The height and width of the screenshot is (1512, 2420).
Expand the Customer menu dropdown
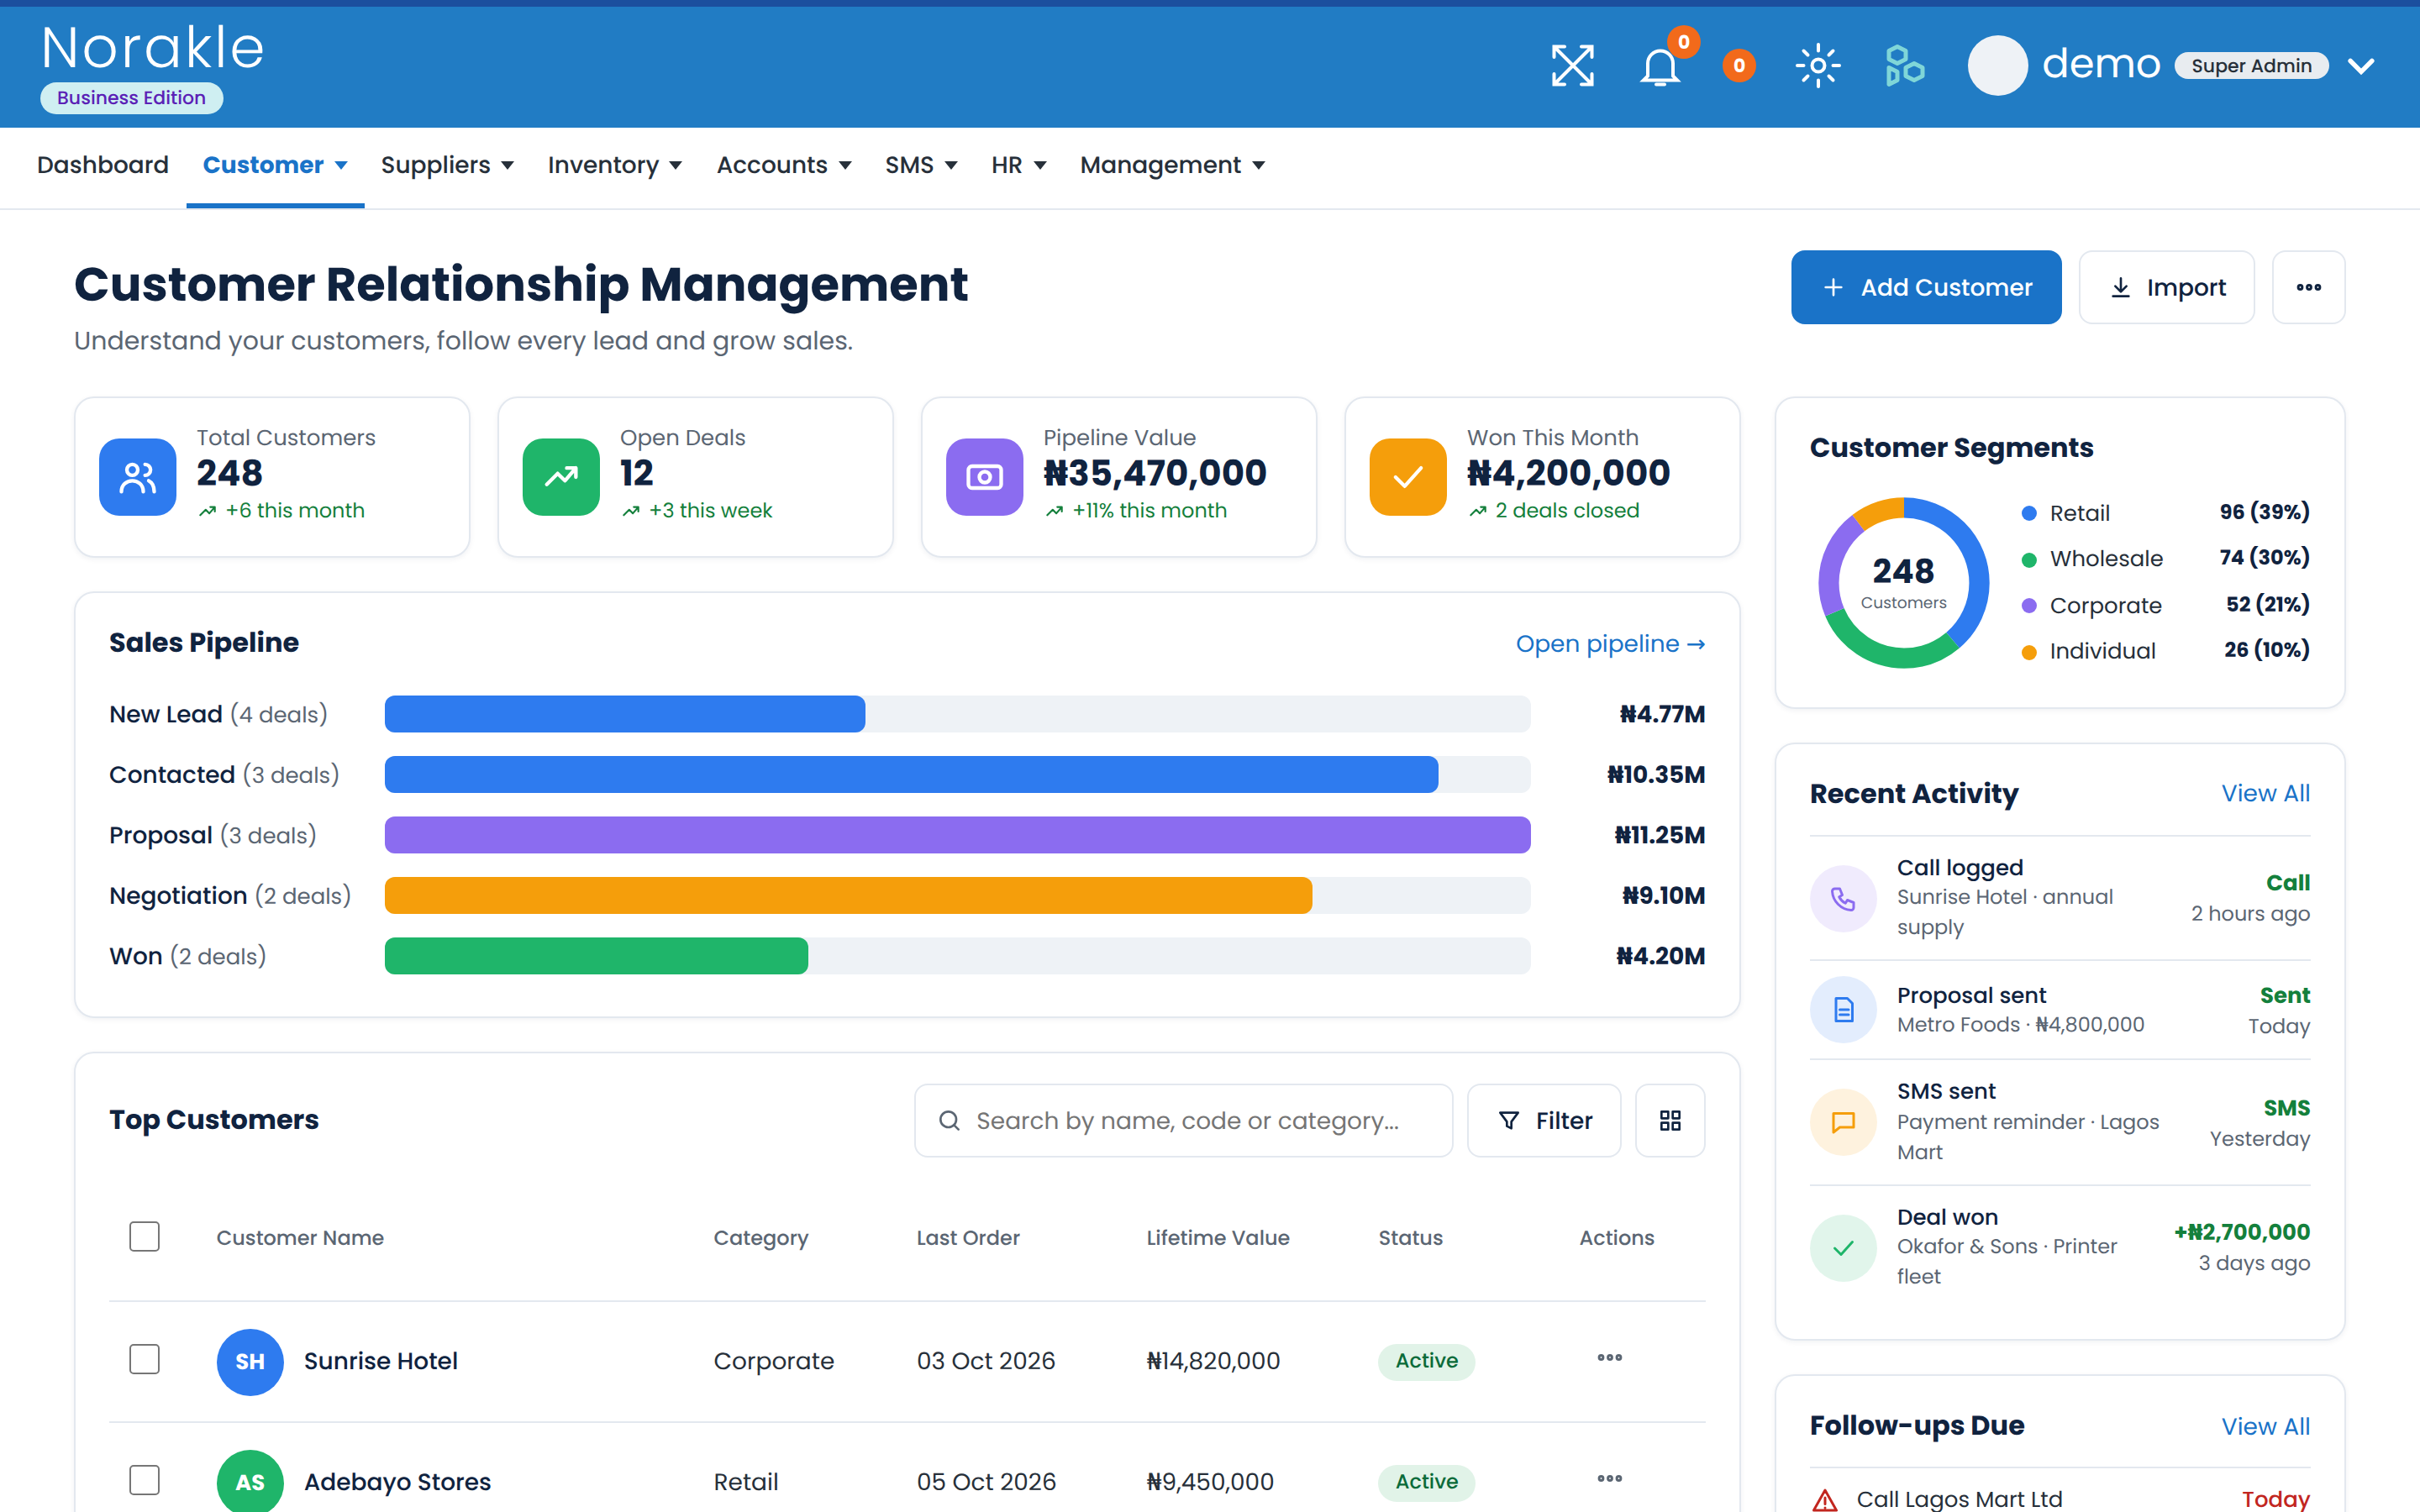(275, 165)
